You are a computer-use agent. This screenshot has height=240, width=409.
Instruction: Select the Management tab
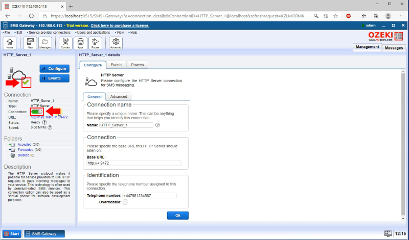tap(367, 47)
